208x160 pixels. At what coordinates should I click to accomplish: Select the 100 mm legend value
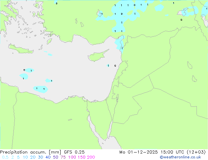pyautogui.click(x=72, y=157)
